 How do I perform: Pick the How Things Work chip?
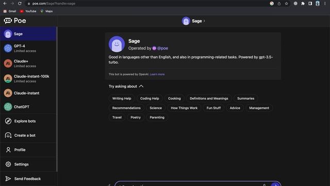[x=184, y=108]
